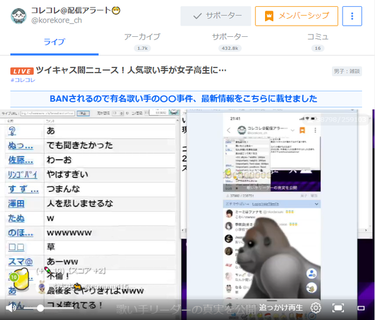Expand the chevron in the phone's blue bar
Screen dimensions: 375x320
pos(316,204)
